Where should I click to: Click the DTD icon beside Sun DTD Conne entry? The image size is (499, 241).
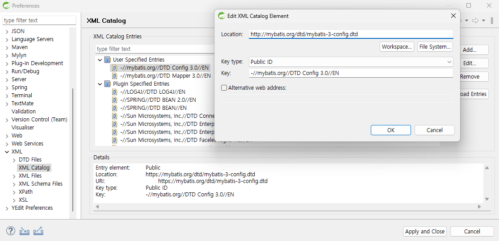(114, 116)
